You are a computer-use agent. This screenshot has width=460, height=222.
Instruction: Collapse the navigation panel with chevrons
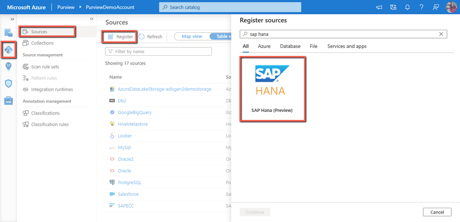(x=92, y=19)
